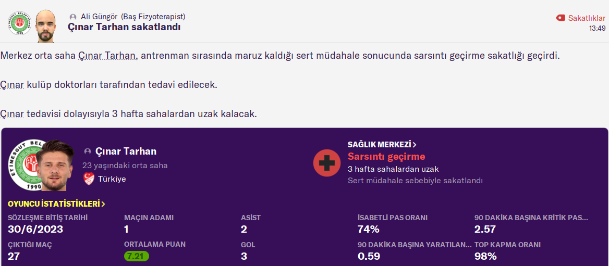
Task: Expand Oyuncu İstatistikleri section
Action: [56, 204]
